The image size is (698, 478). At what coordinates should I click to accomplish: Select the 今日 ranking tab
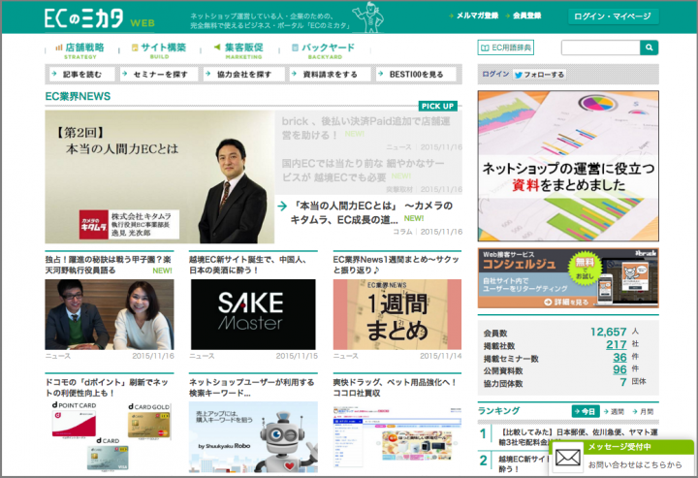click(x=585, y=411)
